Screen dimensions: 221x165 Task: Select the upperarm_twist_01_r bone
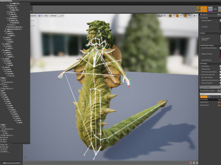coord(14,29)
